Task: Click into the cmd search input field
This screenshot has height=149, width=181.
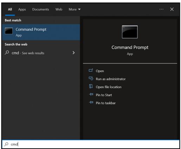Action: [91, 144]
